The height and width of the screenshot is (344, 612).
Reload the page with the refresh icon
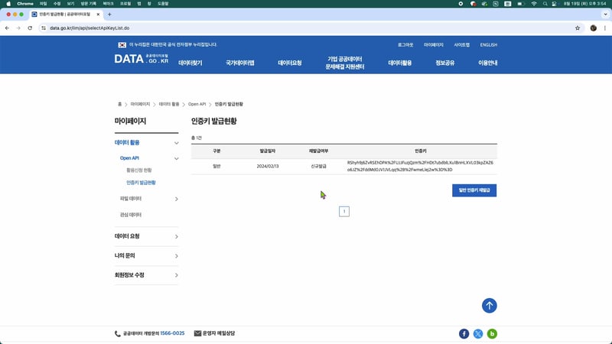coord(30,28)
